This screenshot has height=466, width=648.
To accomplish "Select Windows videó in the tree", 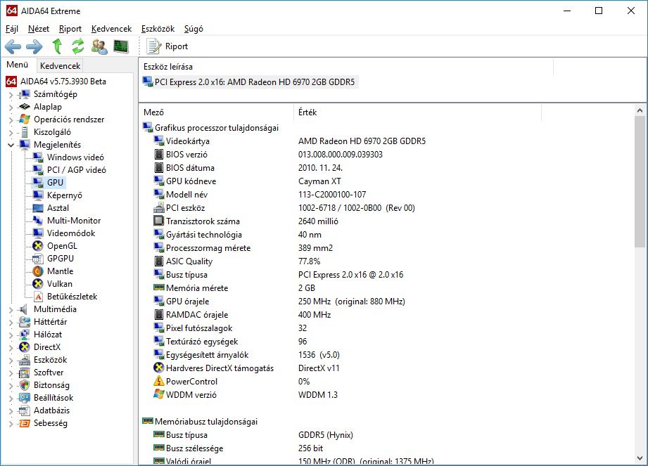I will 75,157.
